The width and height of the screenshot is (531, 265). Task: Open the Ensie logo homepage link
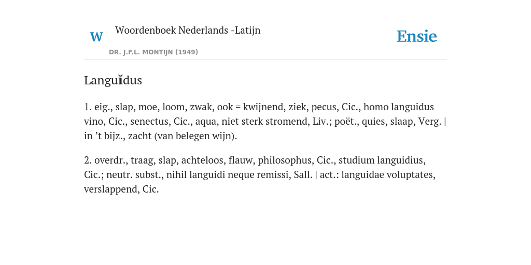416,37
